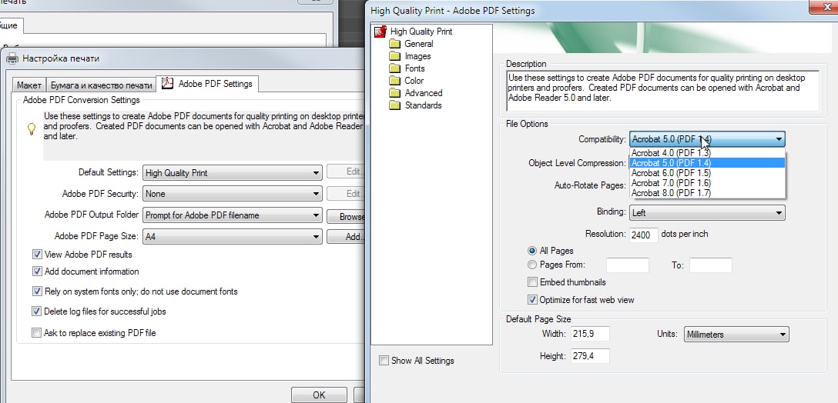Viewport: 838px width, 403px height.
Task: Open the Color folder icon in tree
Action: tap(395, 81)
